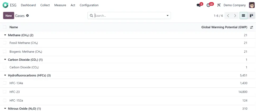This screenshot has width=256, height=111.
Task: Open the user avatar menu
Action: (x=251, y=5)
